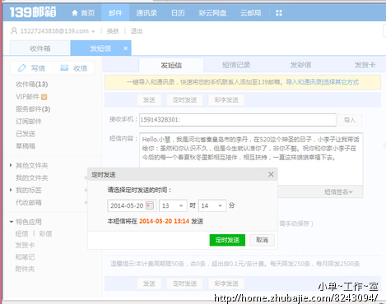Screen dimensions: 386x304
Task: Open 发贺卡 in sidebar apps
Action: (x=25, y=245)
